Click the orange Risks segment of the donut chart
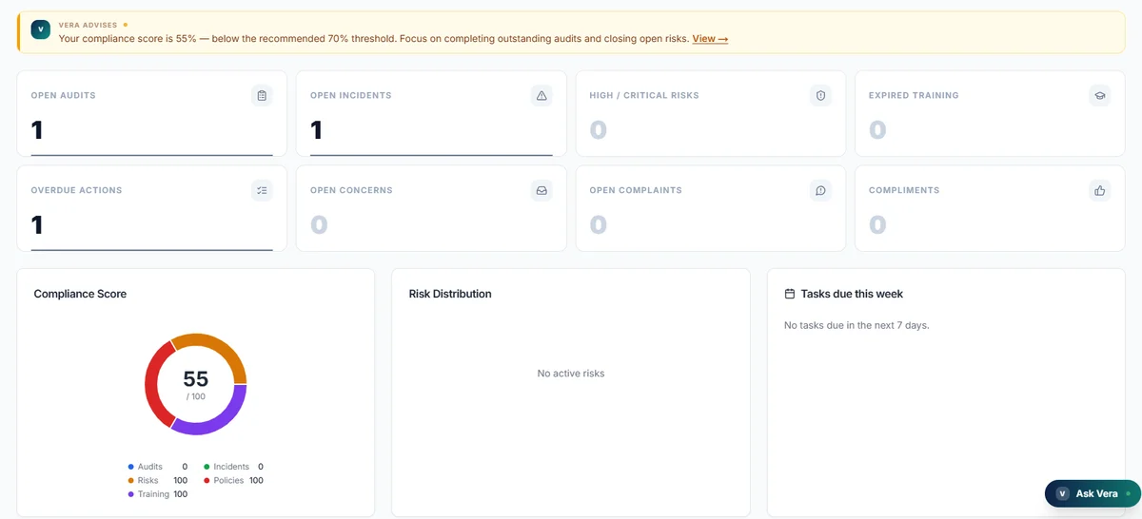 coord(217,347)
